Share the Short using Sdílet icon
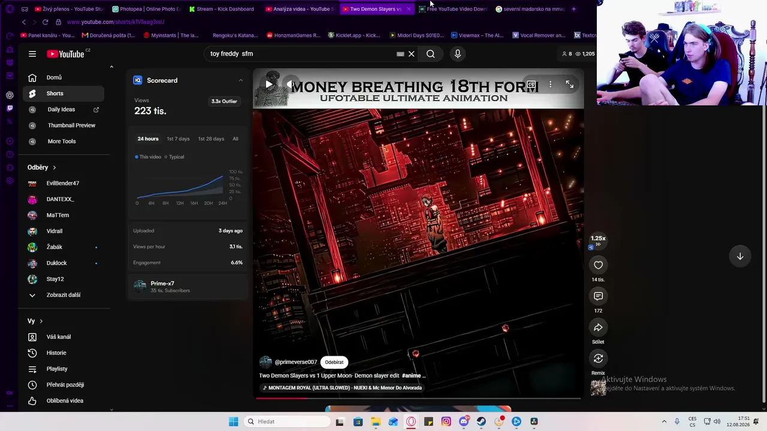767x431 pixels. [598, 327]
